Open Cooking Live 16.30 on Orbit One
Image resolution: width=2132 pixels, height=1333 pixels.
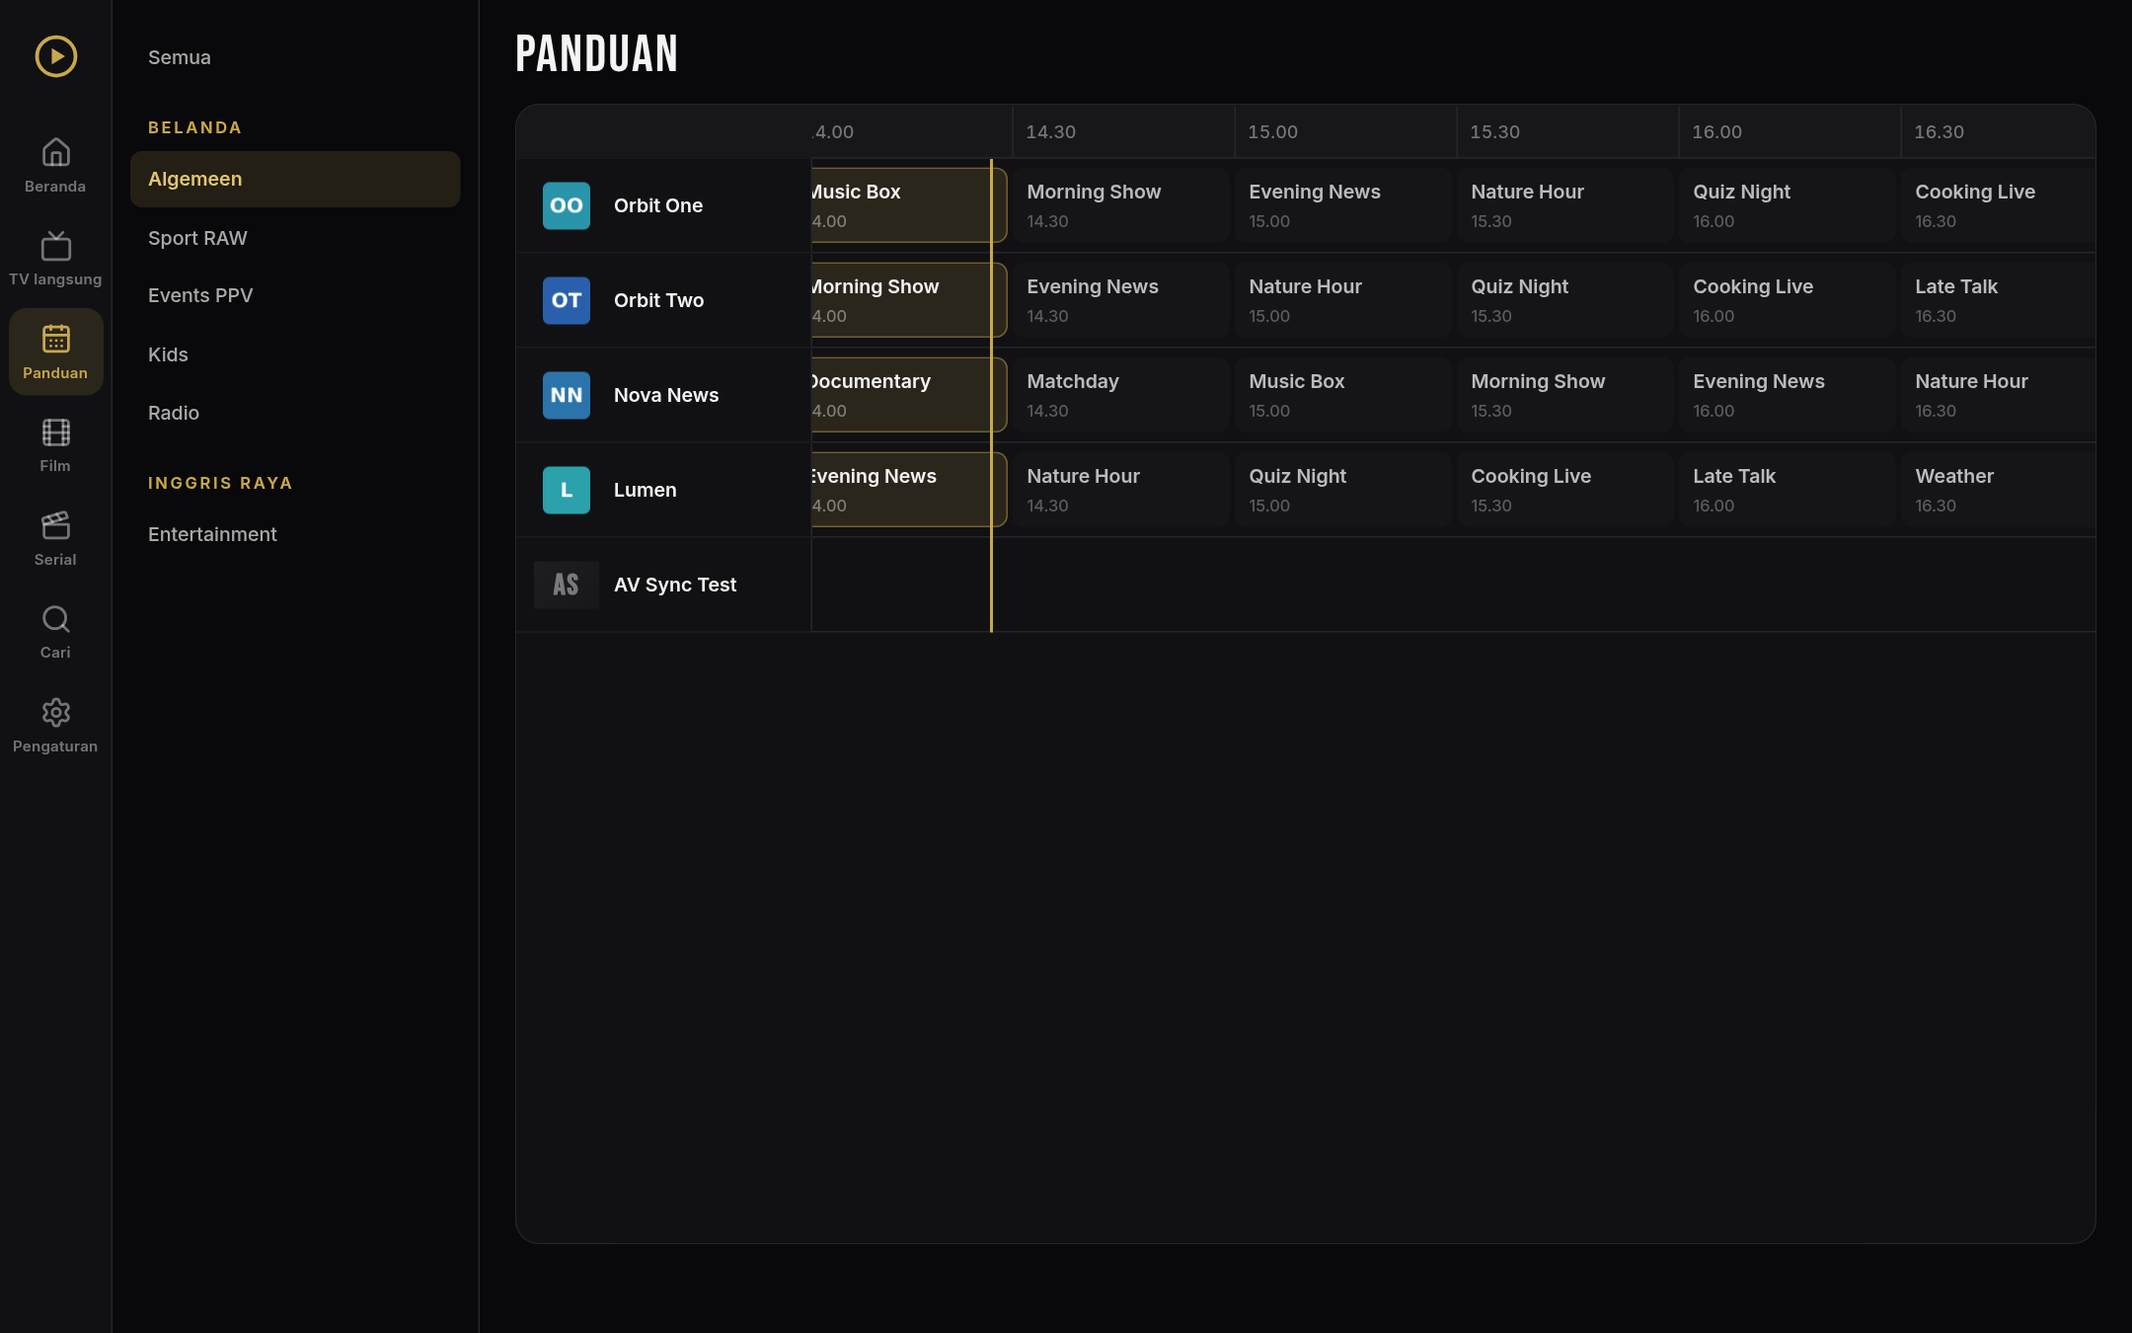point(1999,205)
